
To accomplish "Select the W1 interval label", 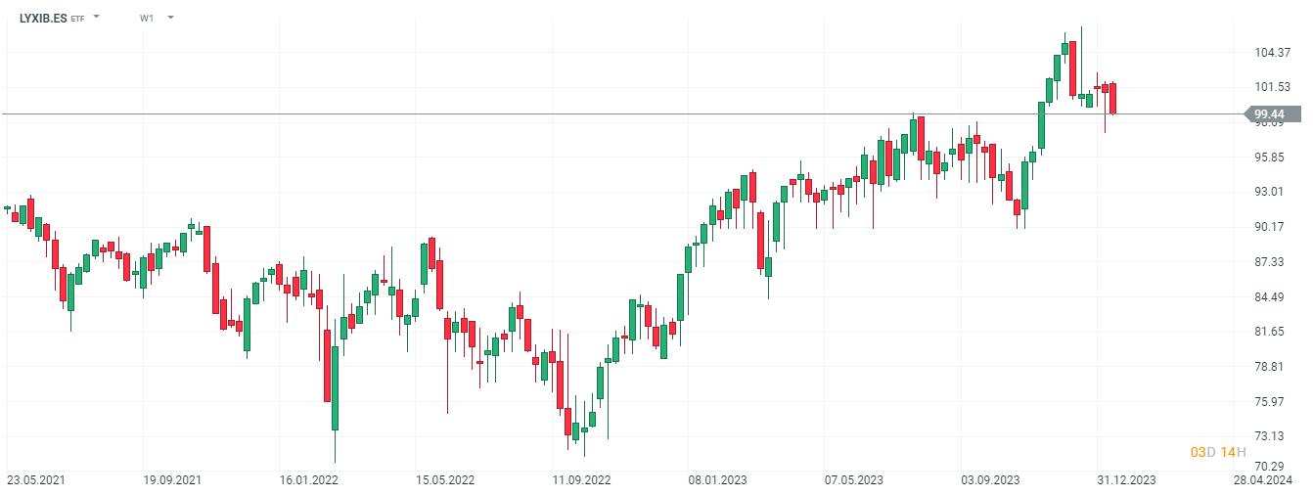I will point(147,18).
